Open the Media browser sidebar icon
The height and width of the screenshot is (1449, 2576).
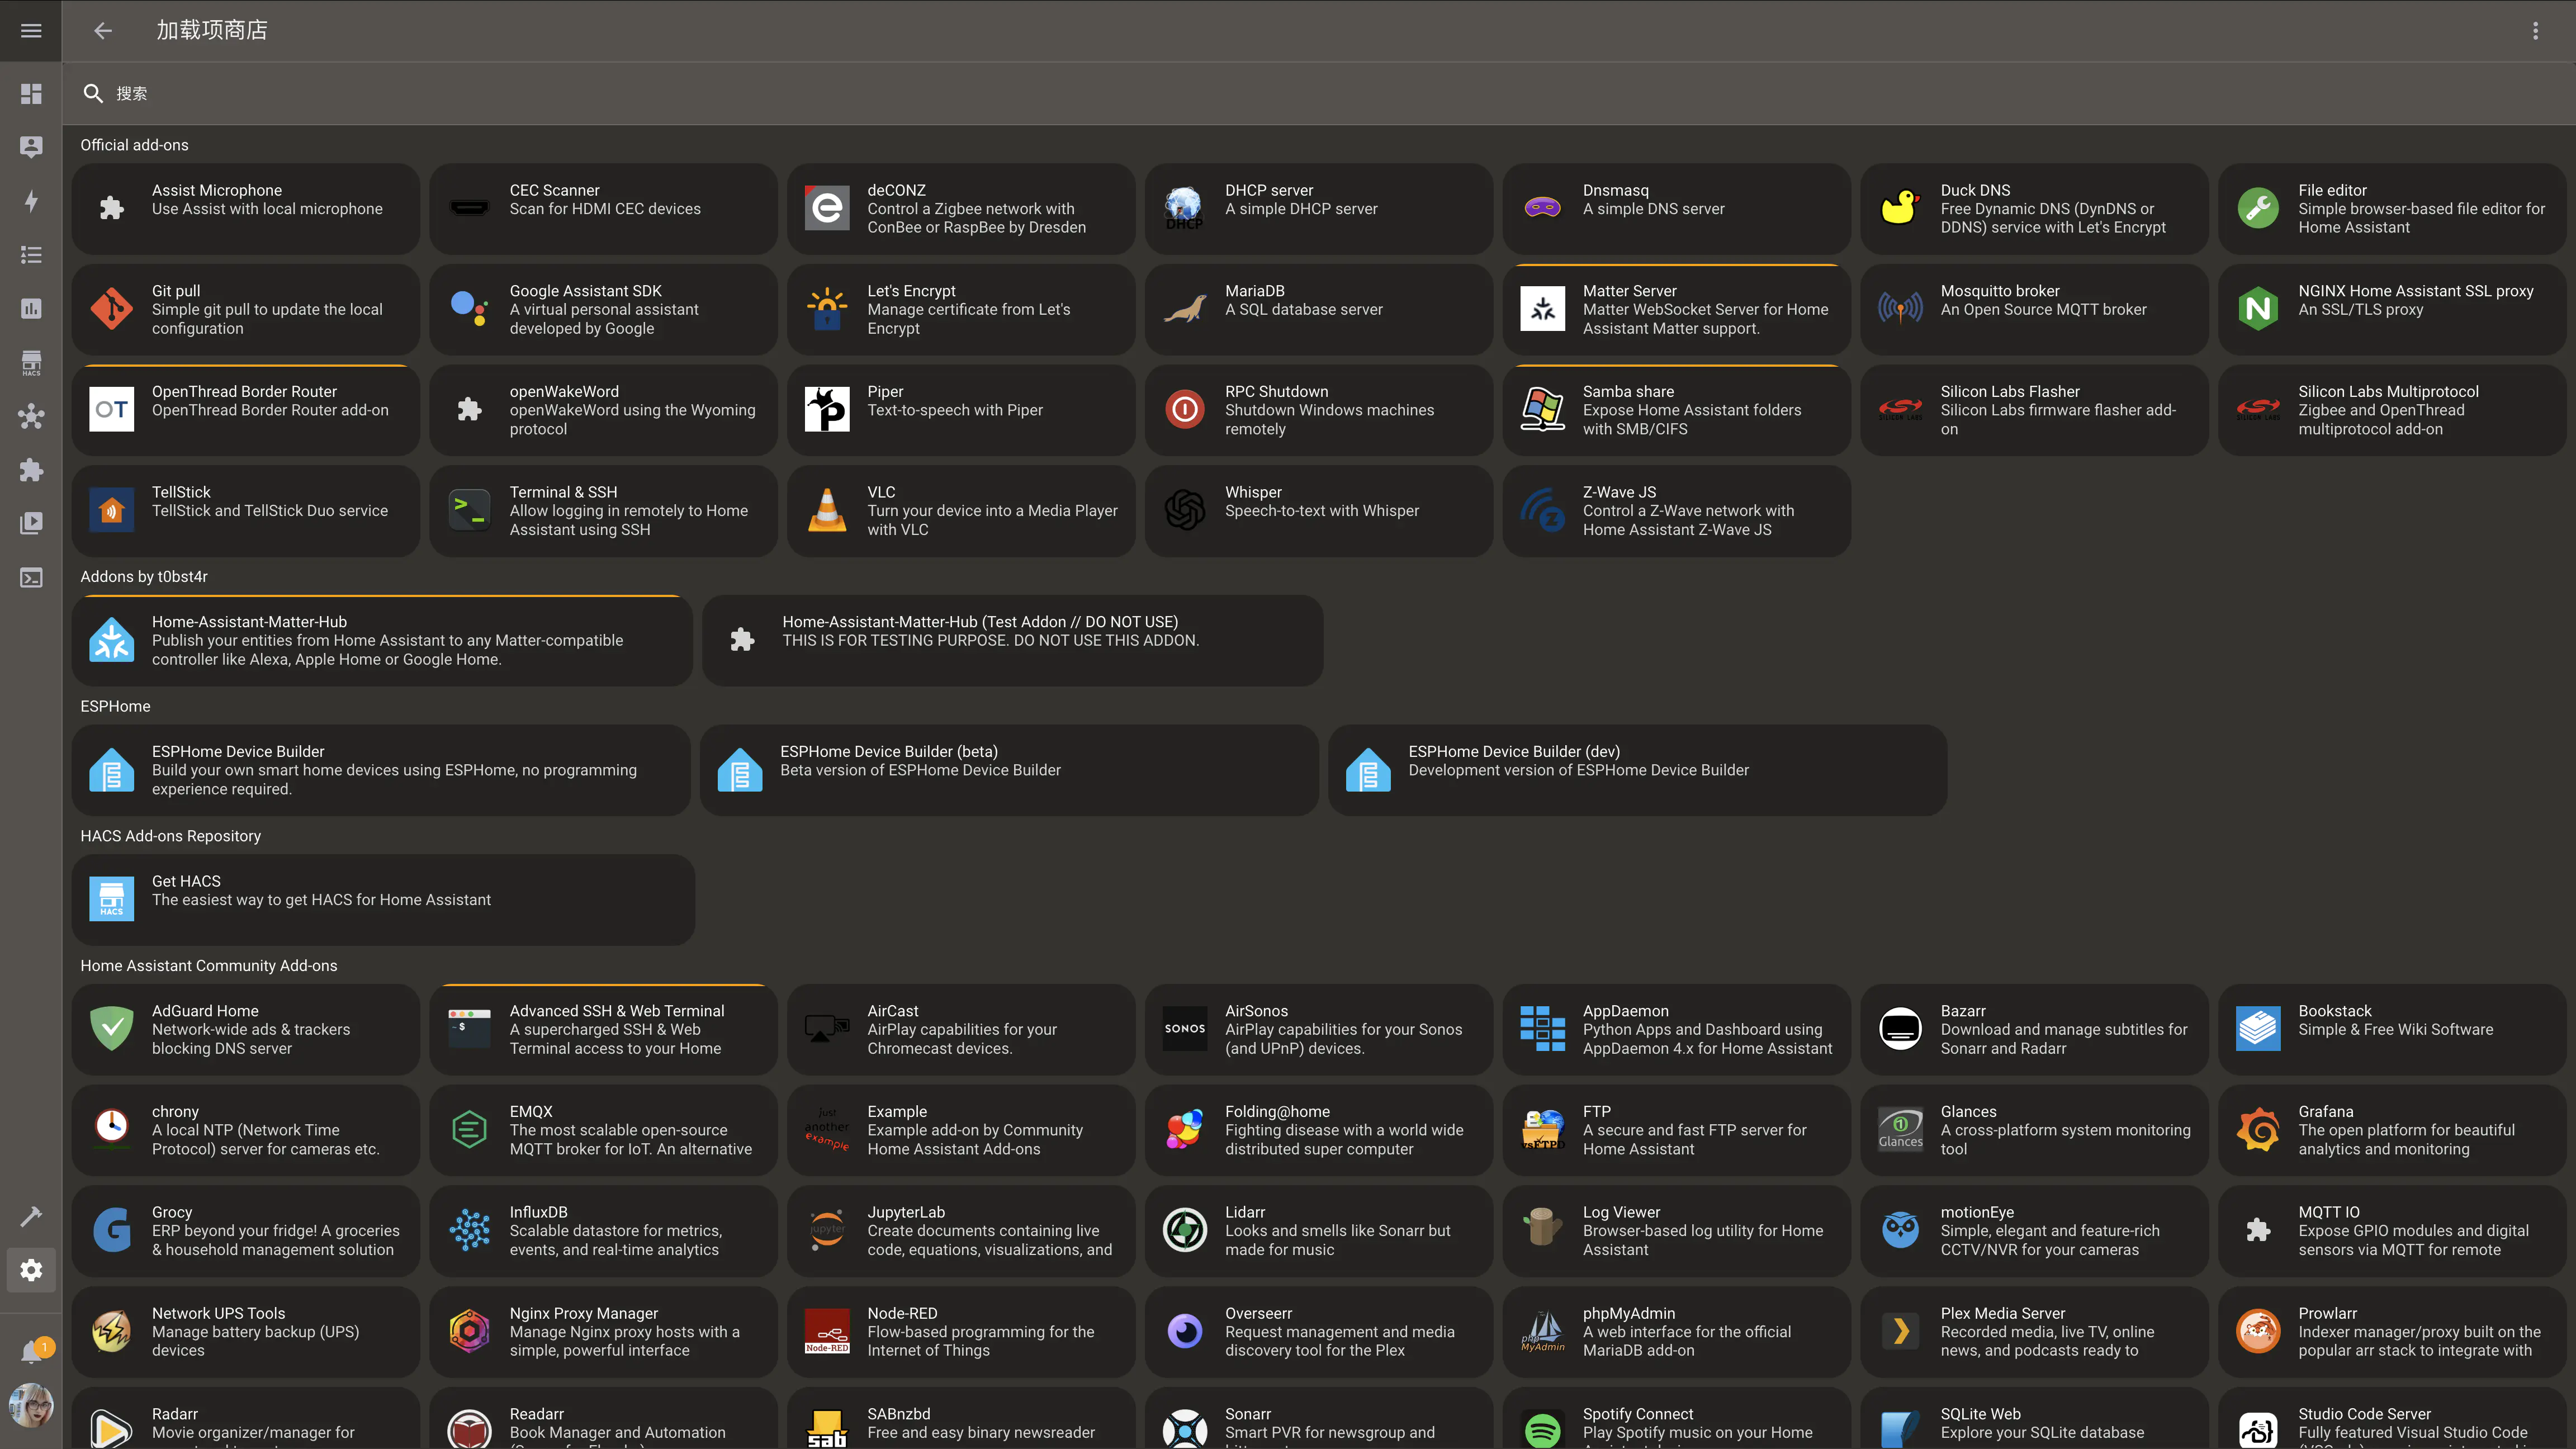click(x=31, y=523)
